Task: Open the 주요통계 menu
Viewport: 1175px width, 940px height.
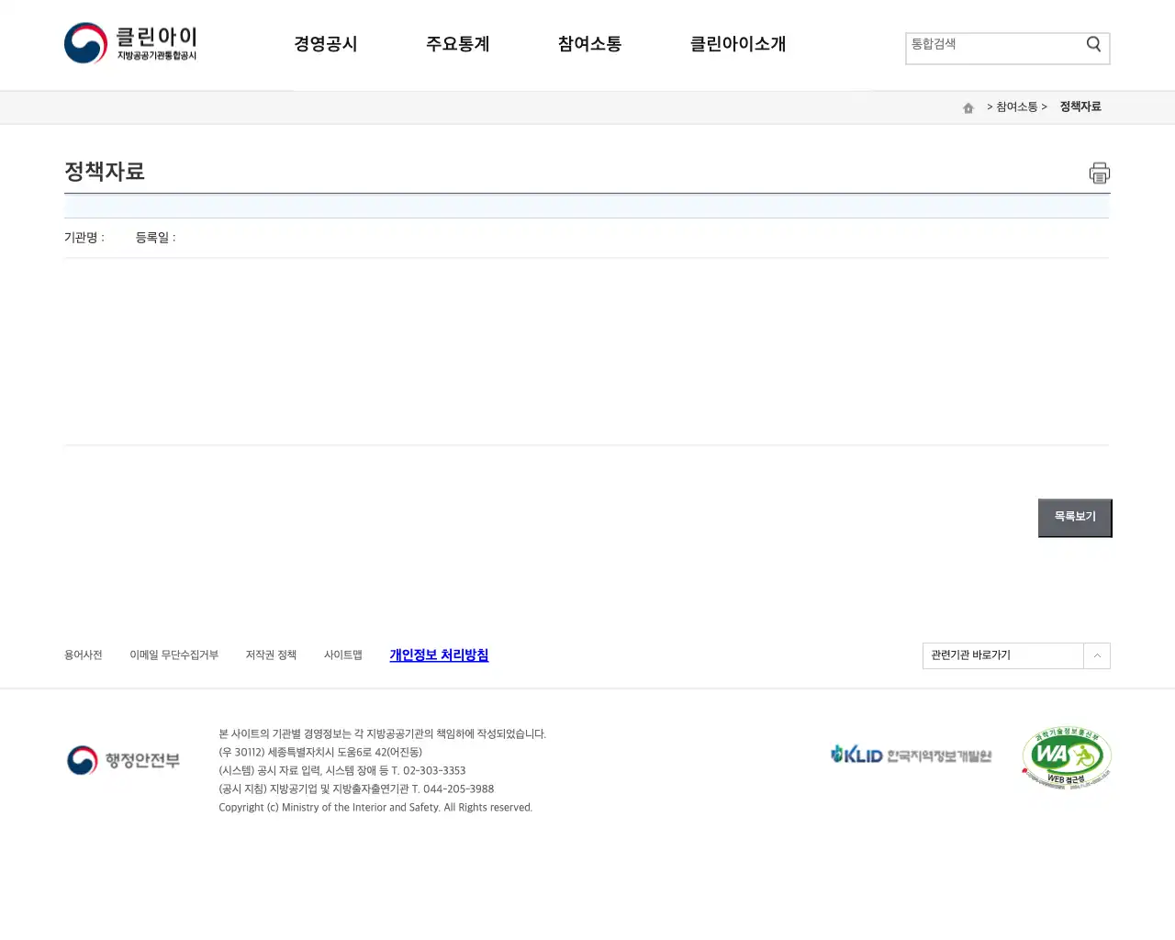Action: (x=458, y=44)
